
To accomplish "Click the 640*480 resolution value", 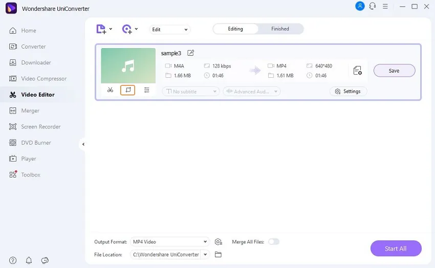I will pos(323,66).
